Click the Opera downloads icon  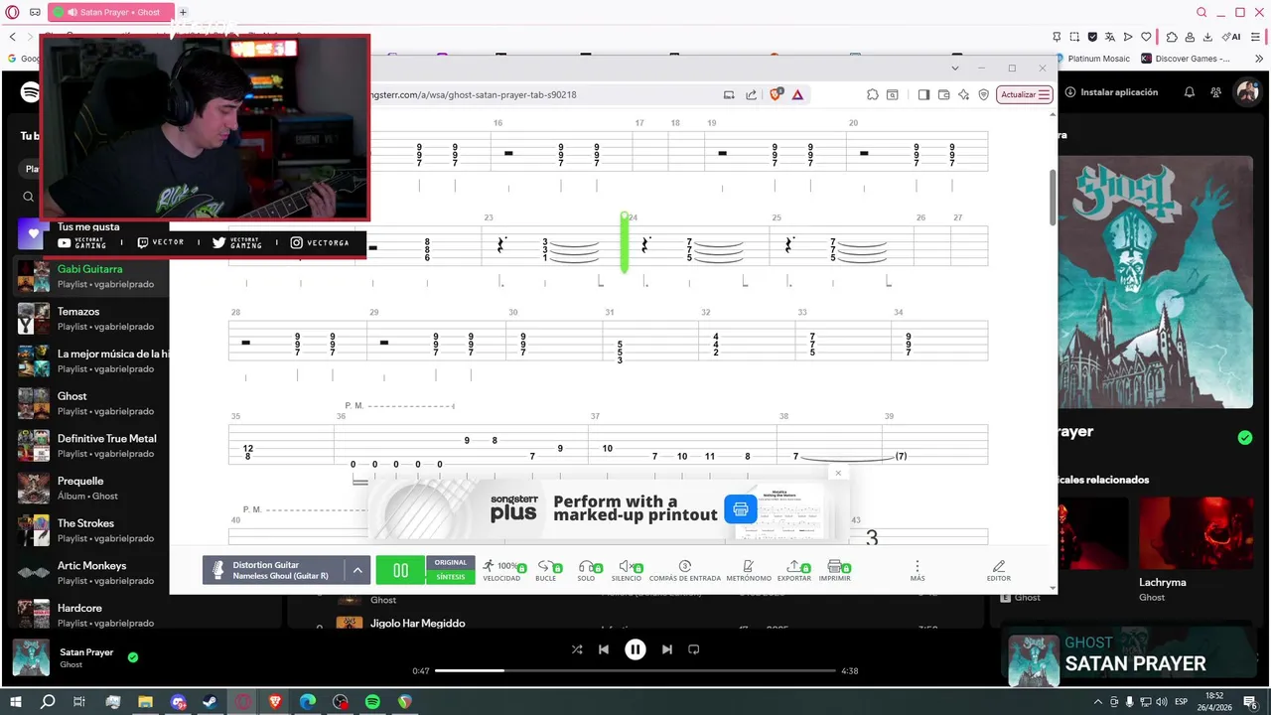1207,37
